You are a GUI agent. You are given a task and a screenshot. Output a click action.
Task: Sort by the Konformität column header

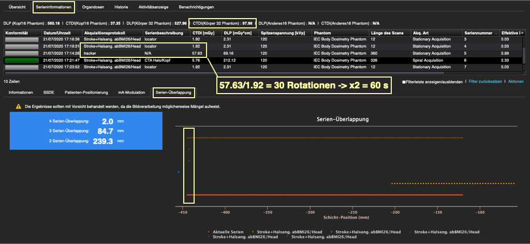point(23,33)
